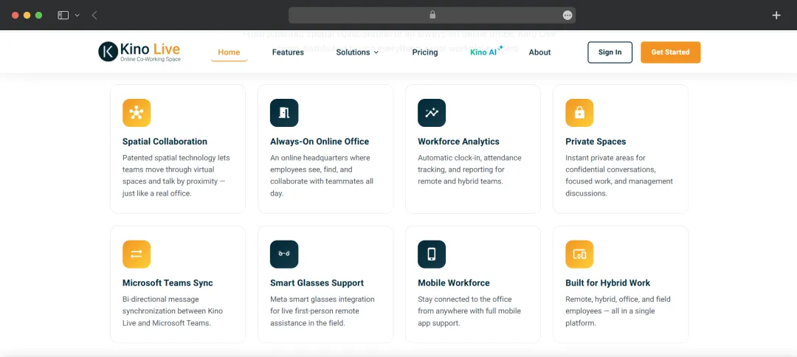Screen dimensions: 797x357
Task: Go back with the browser back arrow
Action: [x=94, y=15]
